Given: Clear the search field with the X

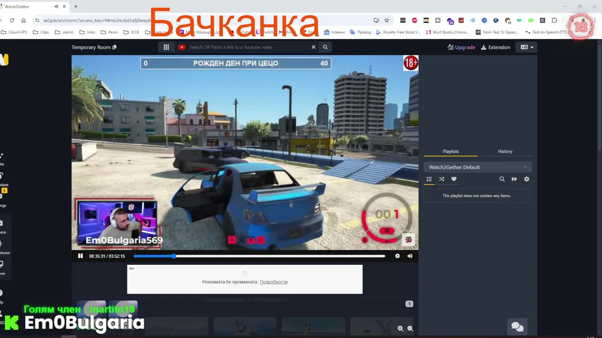Looking at the screenshot, I should point(313,47).
